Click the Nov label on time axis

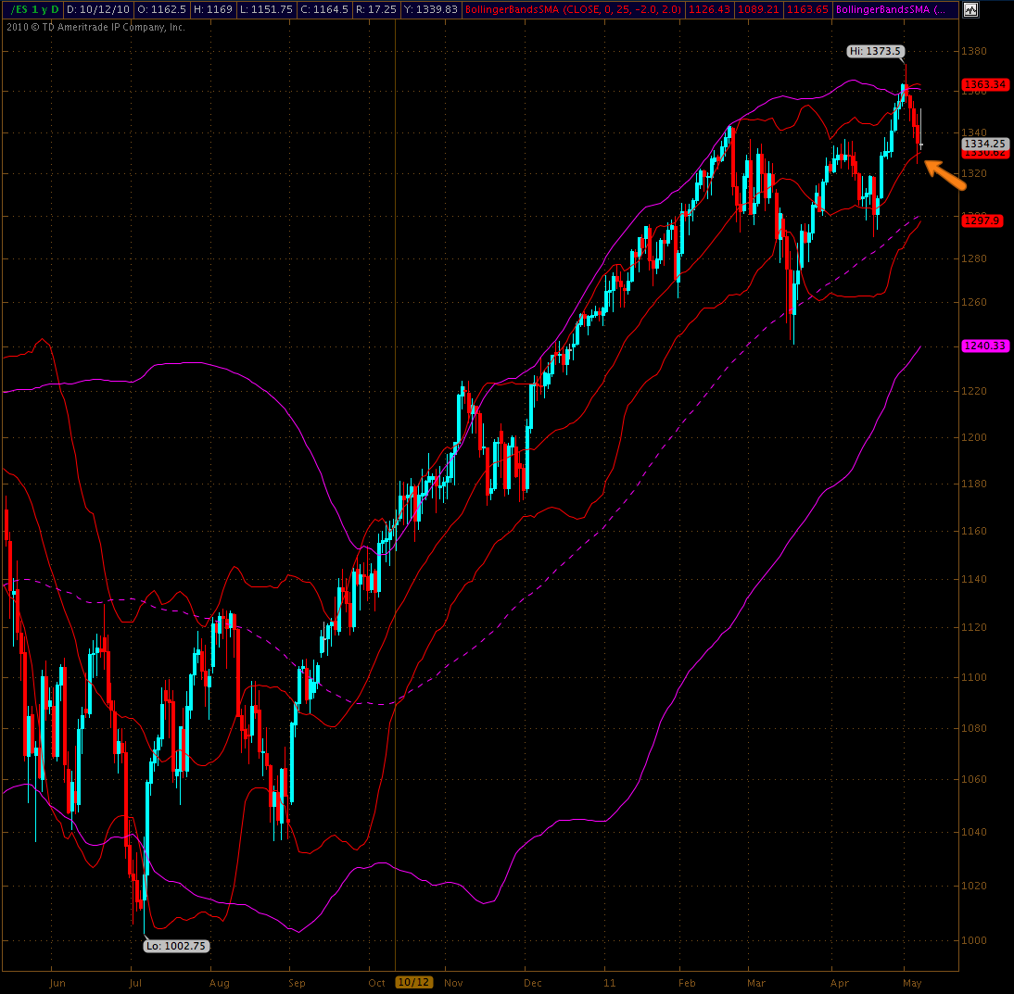coord(453,982)
